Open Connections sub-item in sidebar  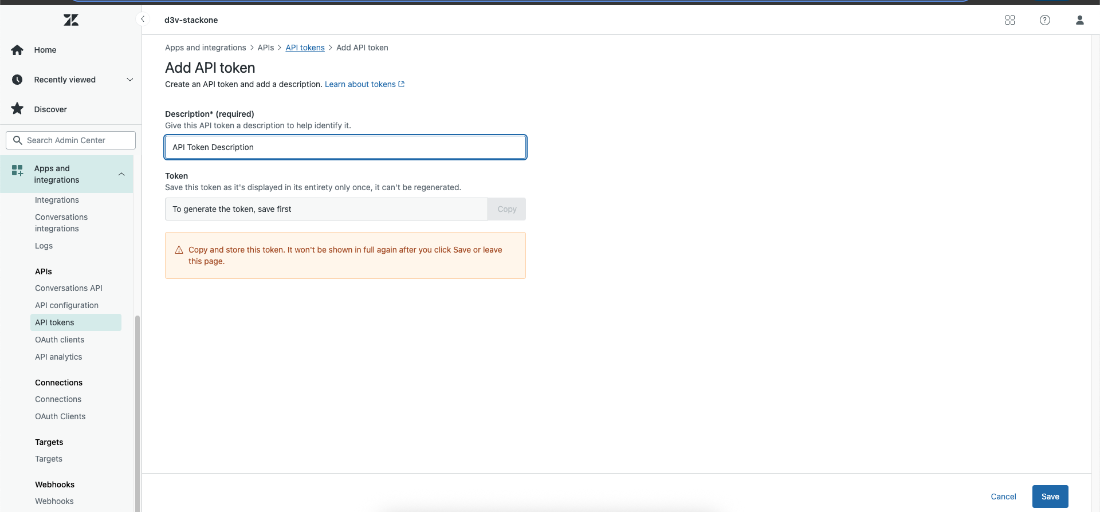[x=58, y=399]
